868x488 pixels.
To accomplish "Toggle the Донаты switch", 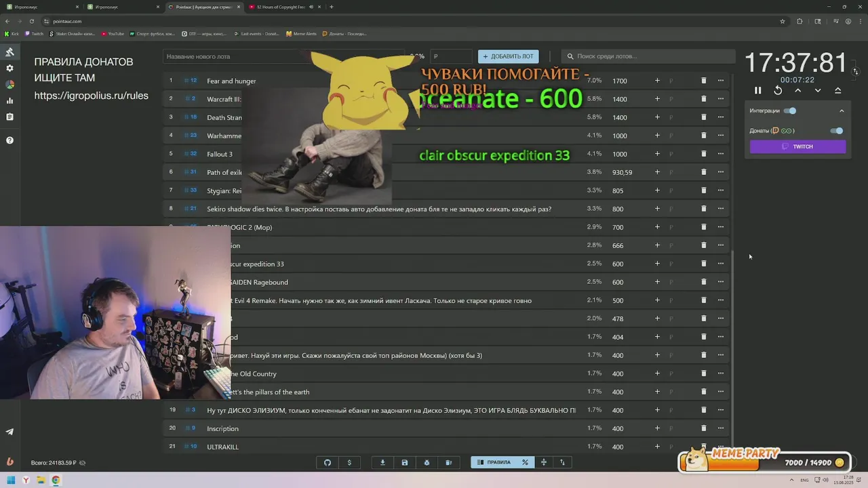I will pos(837,131).
